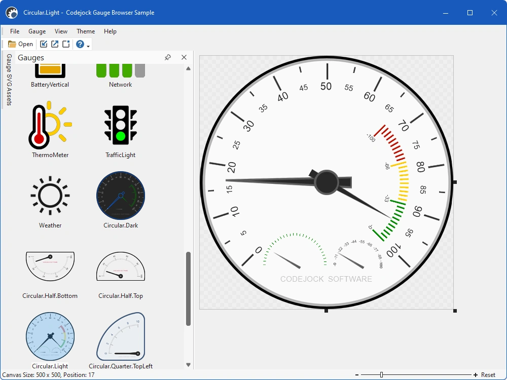This screenshot has width=507, height=380.
Task: Minimize the Gauge Browser window
Action: tap(446, 13)
